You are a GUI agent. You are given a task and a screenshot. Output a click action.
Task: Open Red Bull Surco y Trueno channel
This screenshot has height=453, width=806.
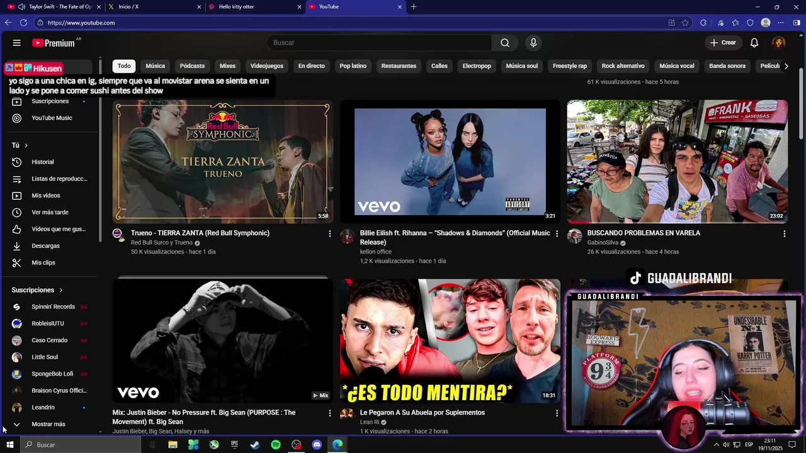(162, 243)
